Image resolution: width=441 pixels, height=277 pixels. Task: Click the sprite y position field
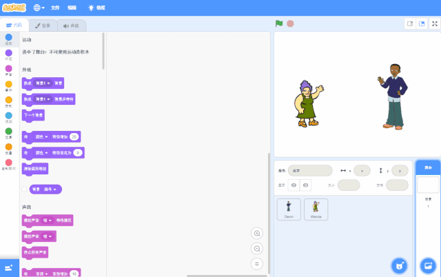(x=400, y=171)
